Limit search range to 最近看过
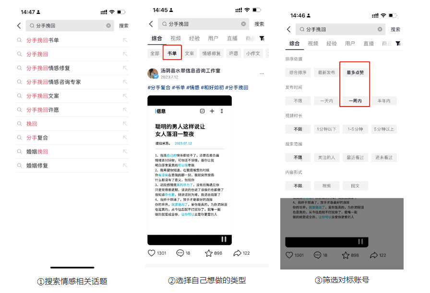Viewport: 430px width, 293px height. point(355,158)
